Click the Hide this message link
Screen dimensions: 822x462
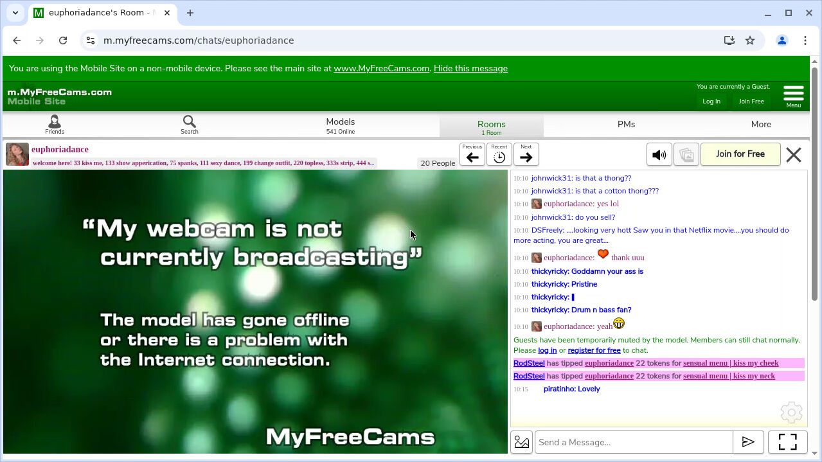point(470,69)
